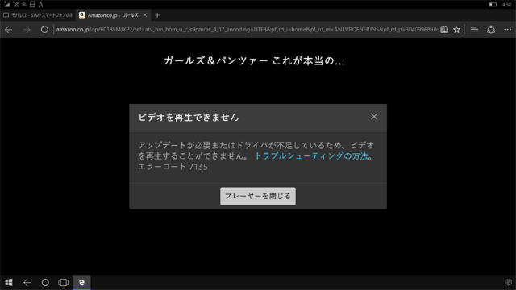Click the share icon in the toolbar
This screenshot has width=516, height=290.
tap(491, 30)
